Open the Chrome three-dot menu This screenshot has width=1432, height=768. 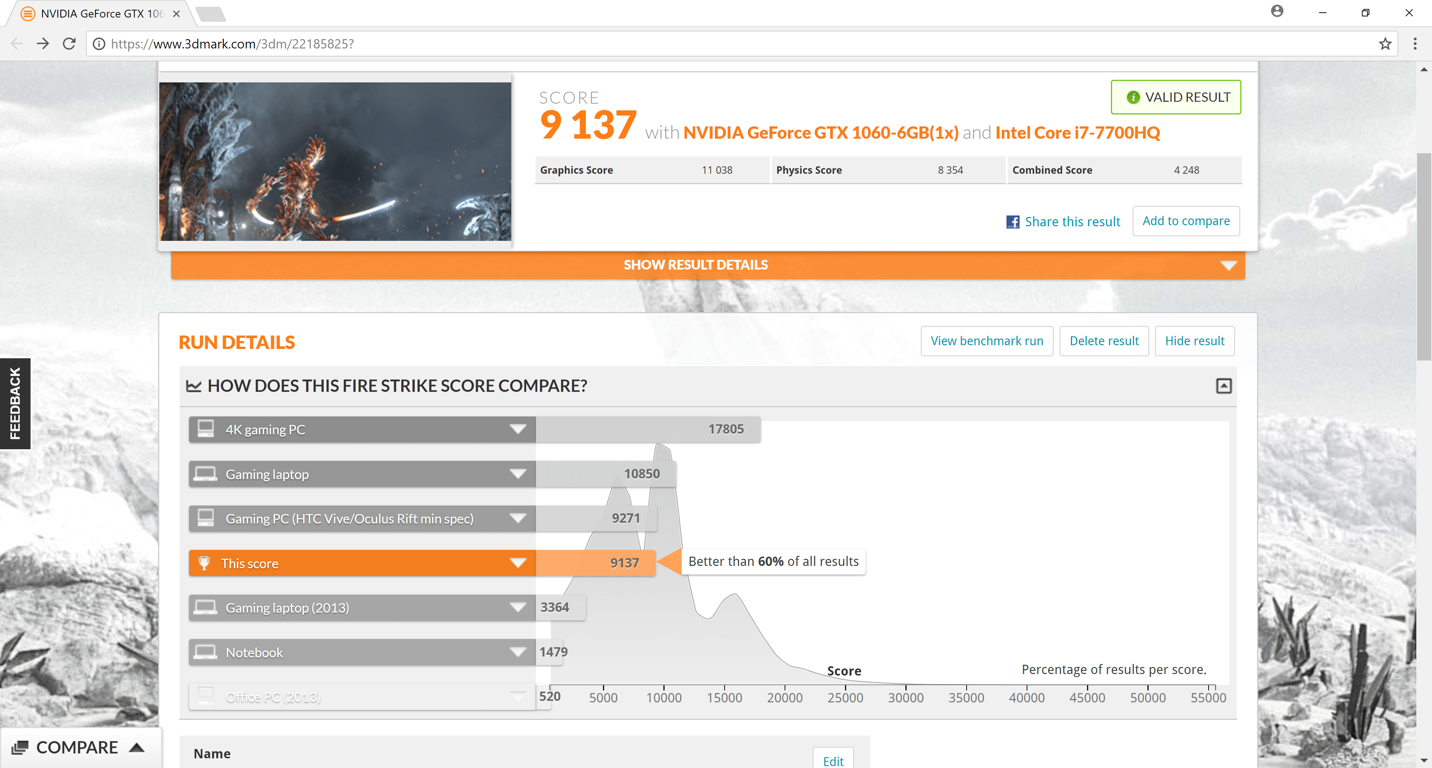point(1415,44)
